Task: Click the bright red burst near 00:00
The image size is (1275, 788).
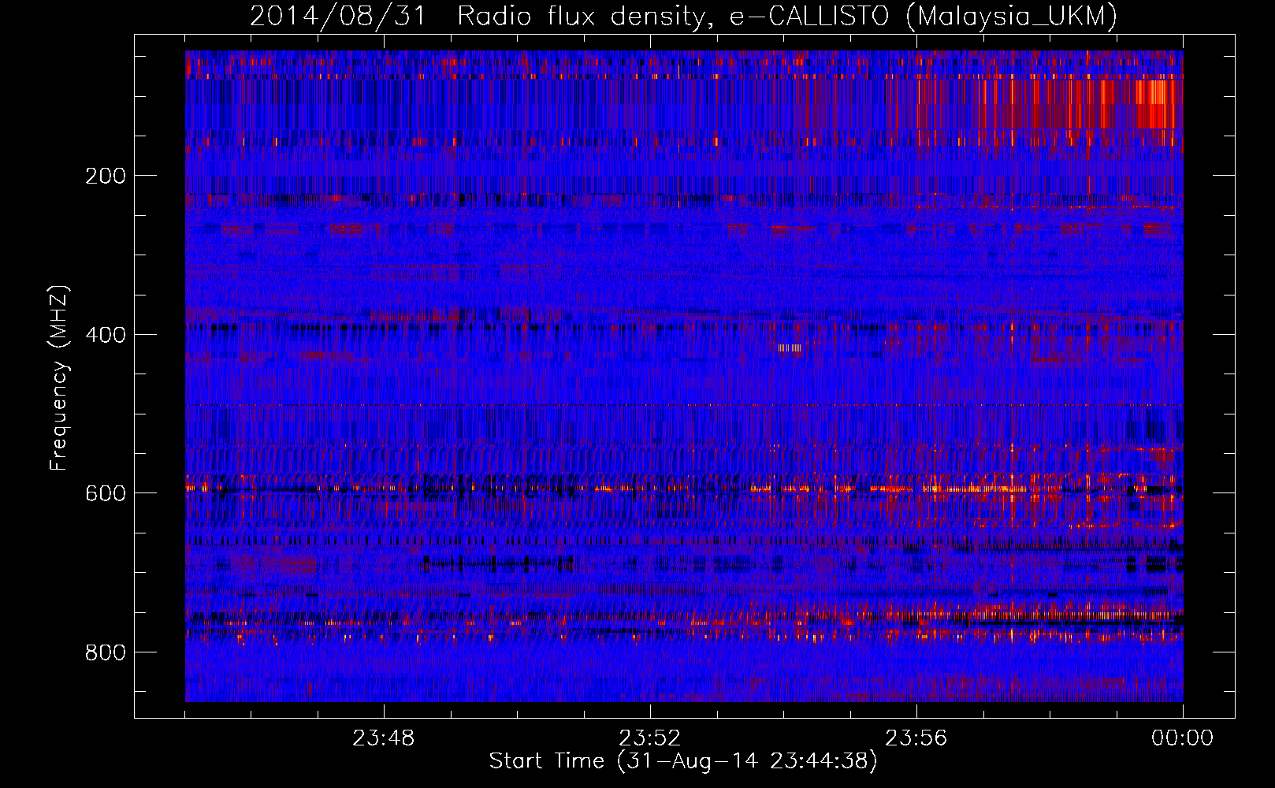Action: point(1154,104)
